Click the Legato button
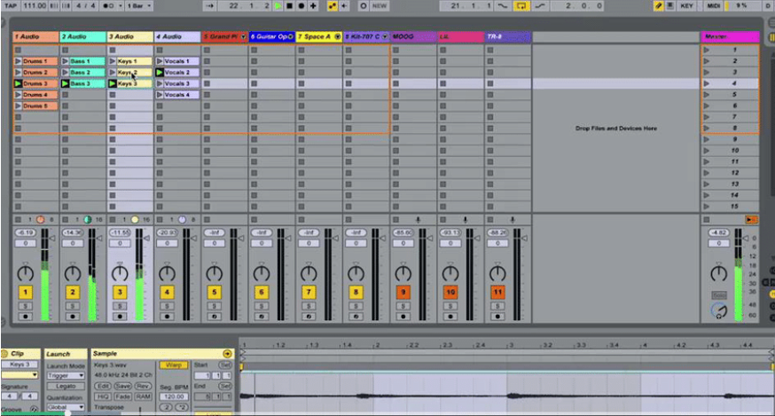Screen dimensions: 775x416 click(x=66, y=386)
